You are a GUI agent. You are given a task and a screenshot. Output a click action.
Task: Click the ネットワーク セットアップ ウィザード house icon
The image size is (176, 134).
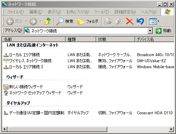(x=6, y=93)
